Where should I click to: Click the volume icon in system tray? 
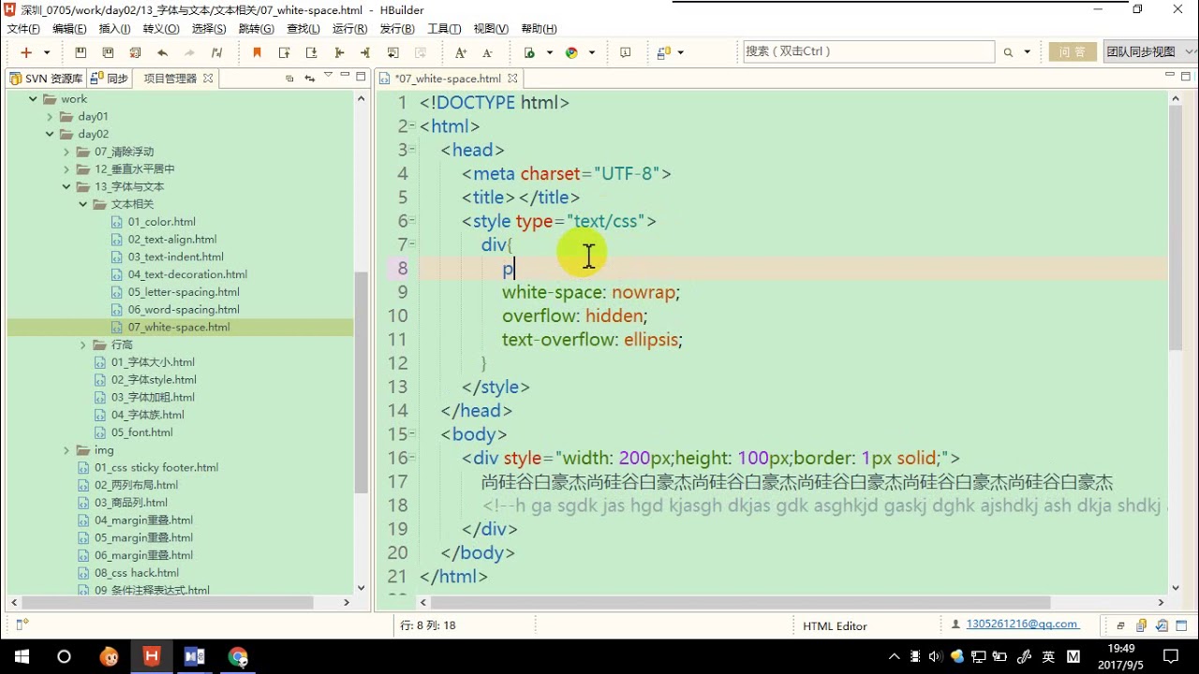[935, 656]
